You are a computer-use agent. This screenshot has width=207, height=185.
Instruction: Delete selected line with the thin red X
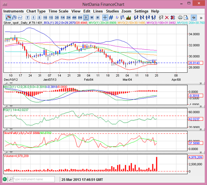167,17
